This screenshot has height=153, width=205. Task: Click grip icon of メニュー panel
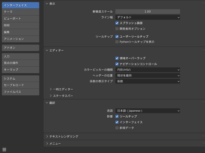coord(203,143)
